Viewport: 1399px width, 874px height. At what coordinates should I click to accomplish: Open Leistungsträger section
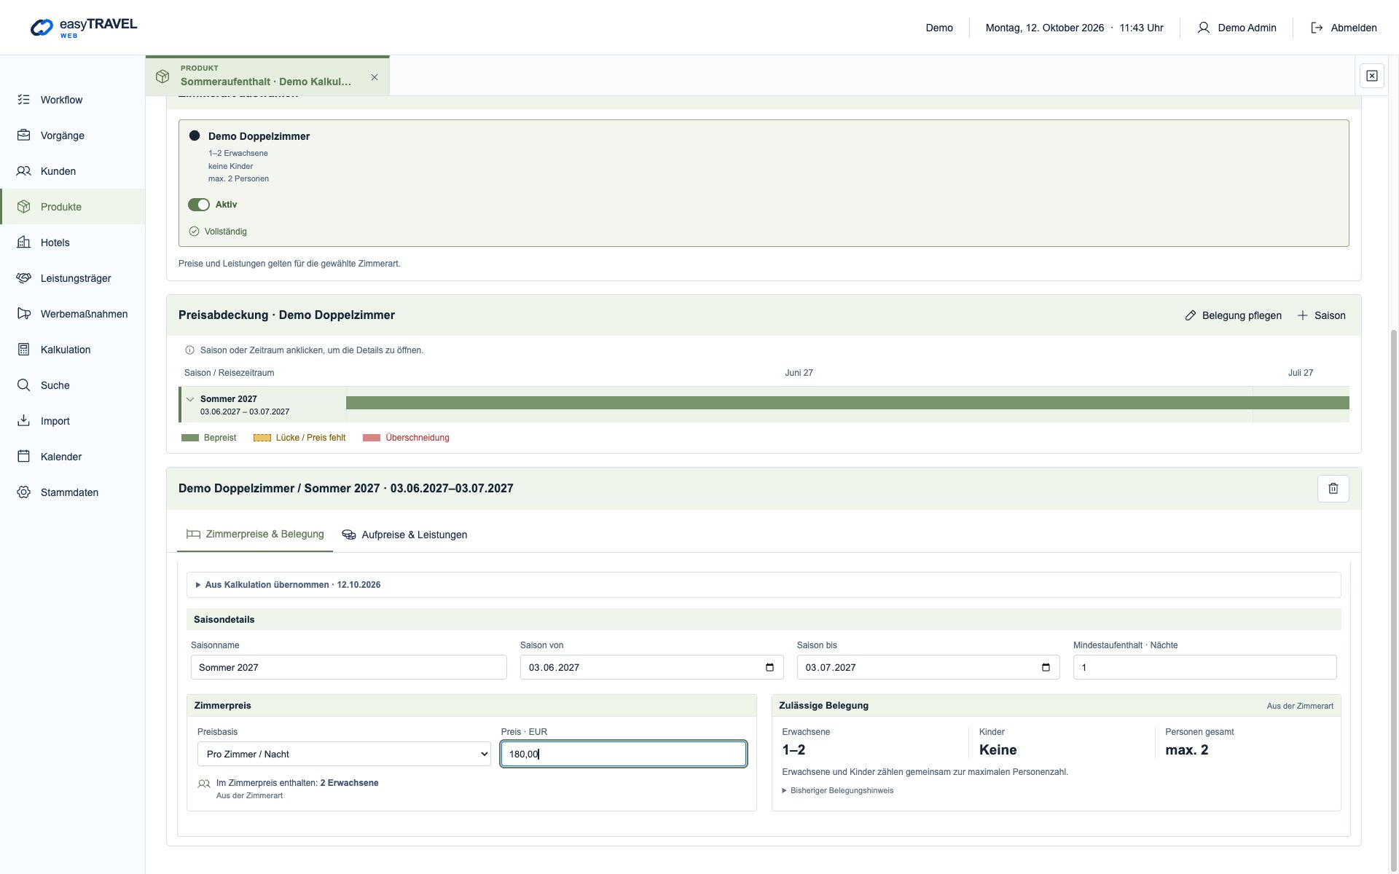[x=72, y=278]
